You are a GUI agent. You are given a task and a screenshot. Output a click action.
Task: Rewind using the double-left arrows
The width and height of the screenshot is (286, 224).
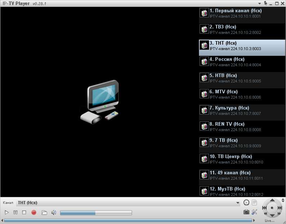[x=265, y=214]
